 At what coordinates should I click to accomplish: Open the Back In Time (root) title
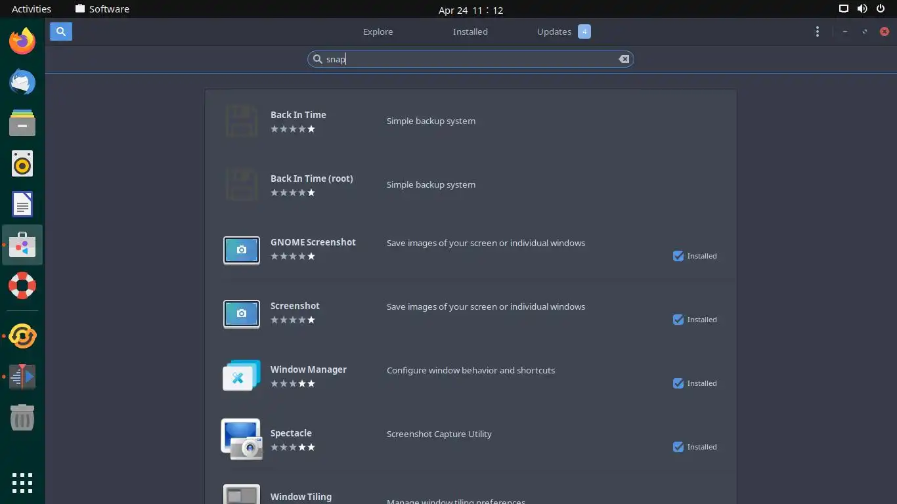pyautogui.click(x=312, y=178)
